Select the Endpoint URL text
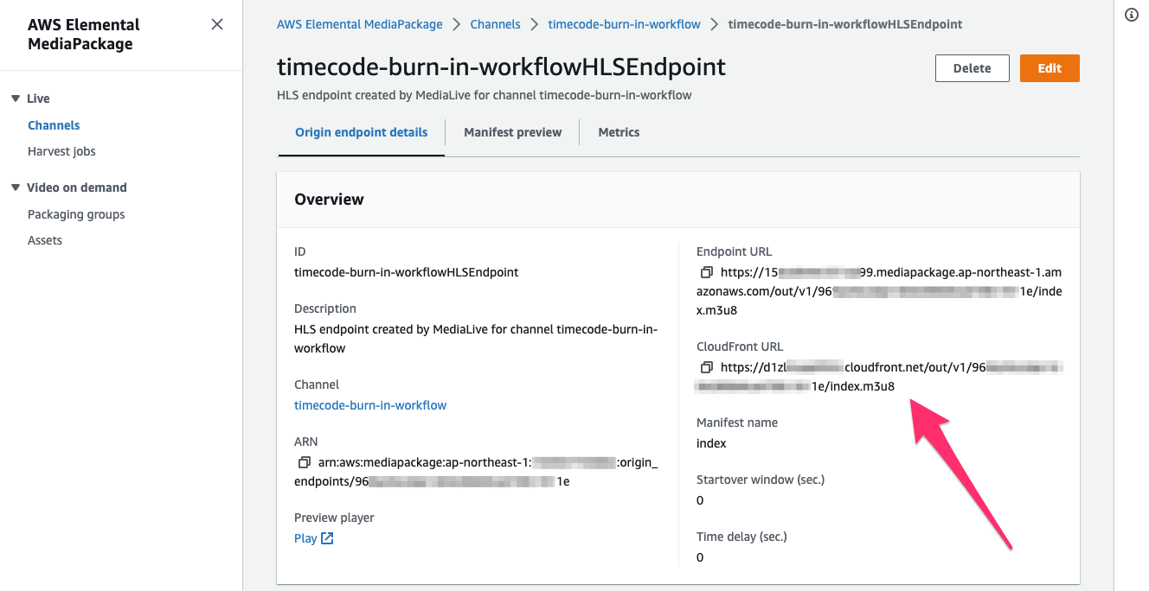The width and height of the screenshot is (1149, 591). coord(879,291)
